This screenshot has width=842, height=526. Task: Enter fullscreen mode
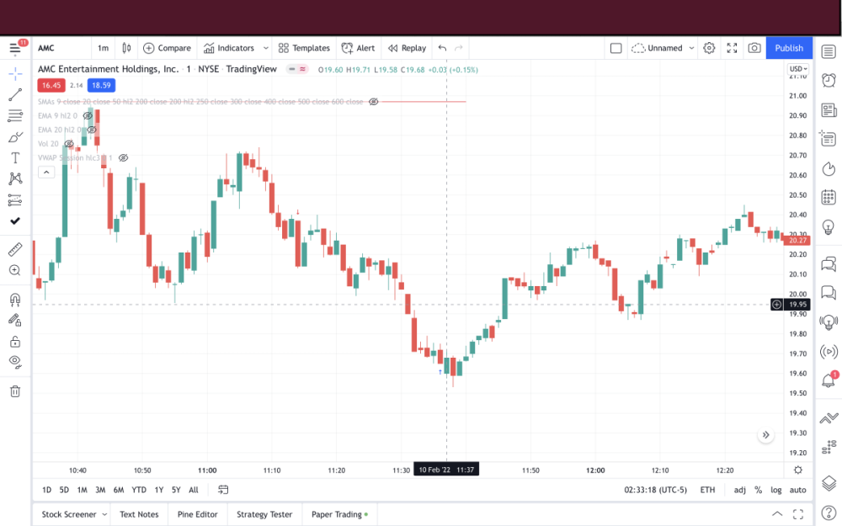tap(732, 48)
